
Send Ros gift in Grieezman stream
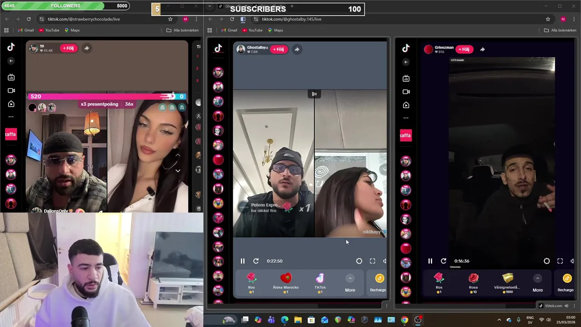pyautogui.click(x=439, y=283)
